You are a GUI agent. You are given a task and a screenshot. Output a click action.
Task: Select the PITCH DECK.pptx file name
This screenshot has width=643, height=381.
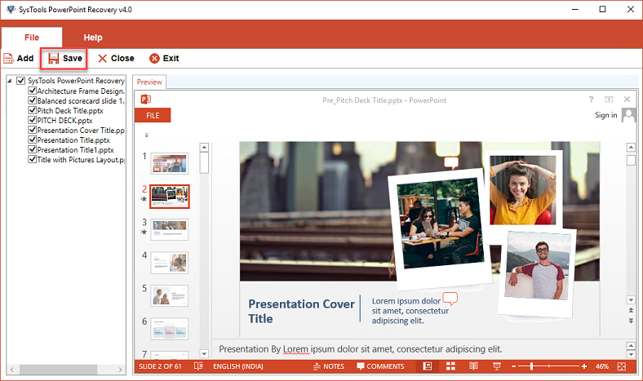64,121
